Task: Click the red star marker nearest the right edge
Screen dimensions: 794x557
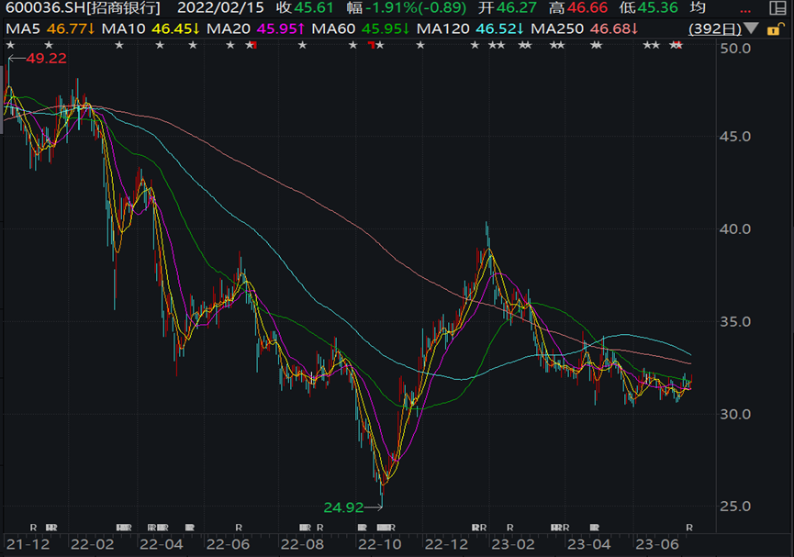Action: point(677,45)
